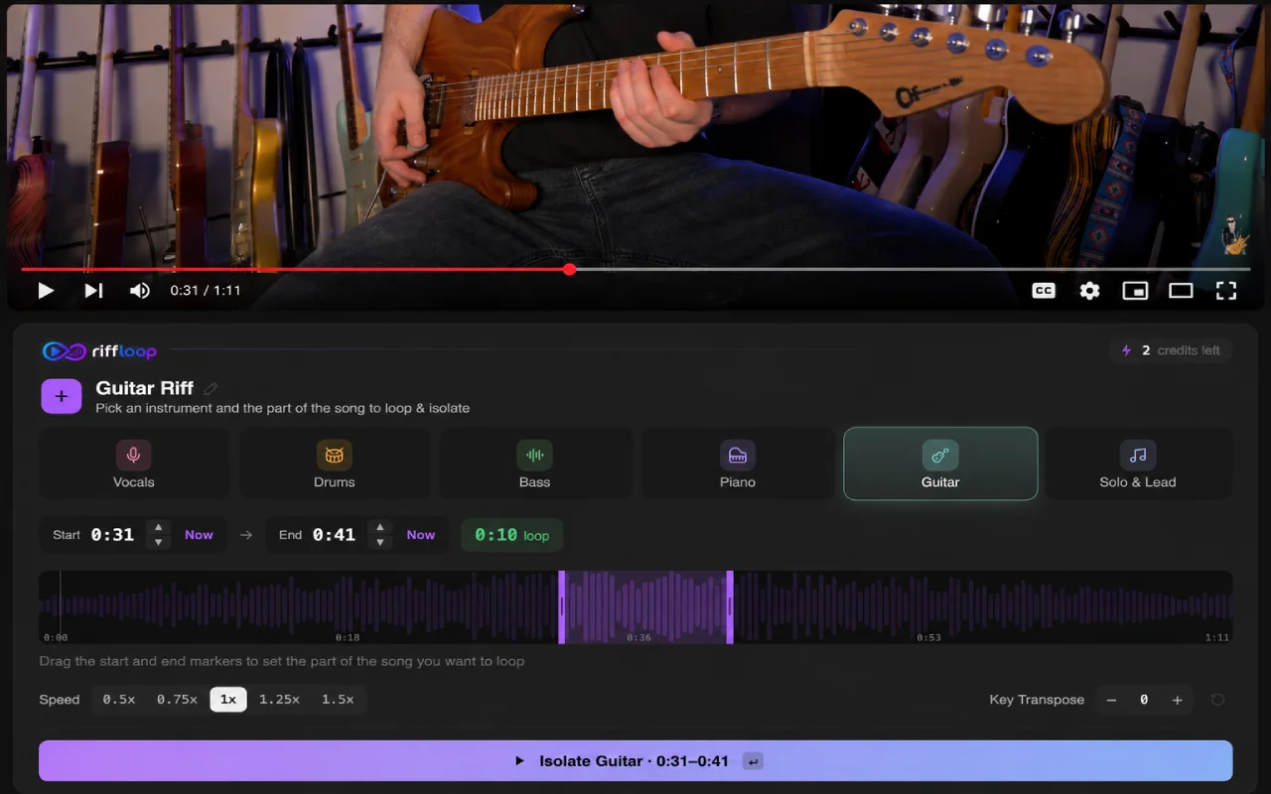Open the 2 credits left badge
1271x794 pixels.
[1171, 350]
